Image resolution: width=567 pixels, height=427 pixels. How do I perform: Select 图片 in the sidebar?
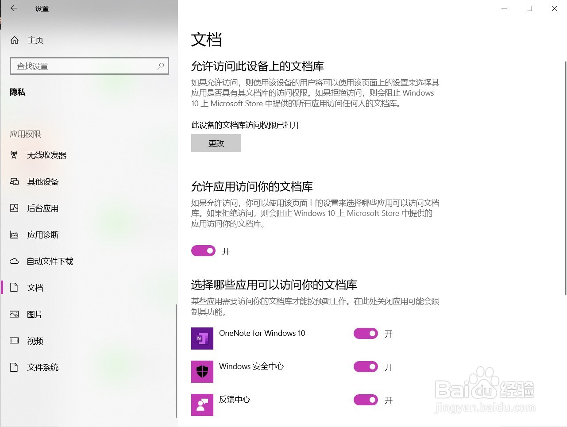pyautogui.click(x=89, y=315)
